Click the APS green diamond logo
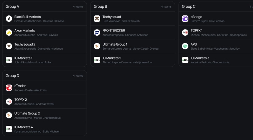Image resolution: width=253 pixels, height=140 pixels. (x=185, y=46)
